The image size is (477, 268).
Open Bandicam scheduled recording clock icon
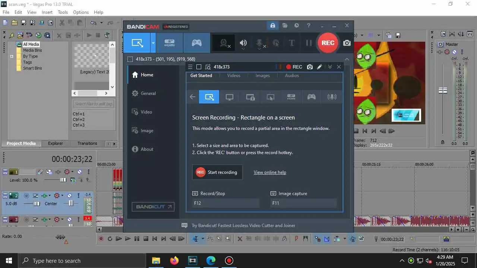pyautogui.click(x=297, y=26)
